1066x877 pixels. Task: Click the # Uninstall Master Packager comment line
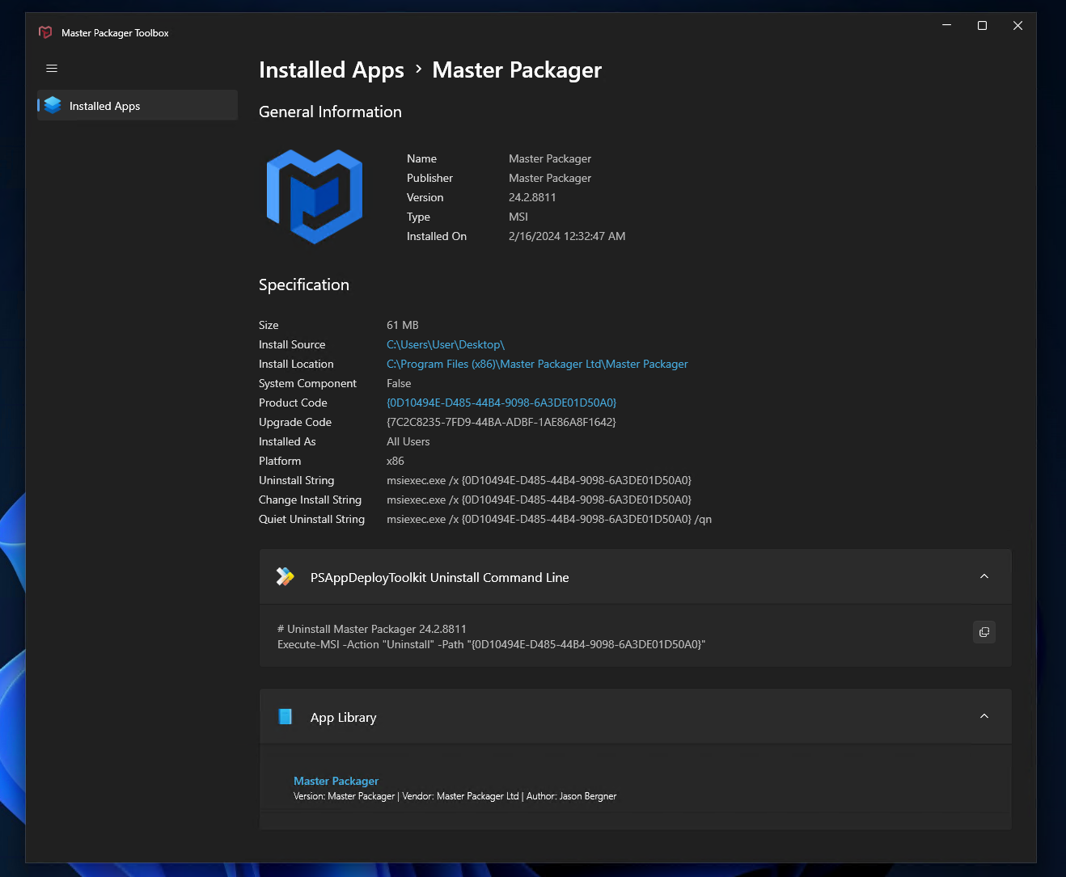tap(372, 629)
